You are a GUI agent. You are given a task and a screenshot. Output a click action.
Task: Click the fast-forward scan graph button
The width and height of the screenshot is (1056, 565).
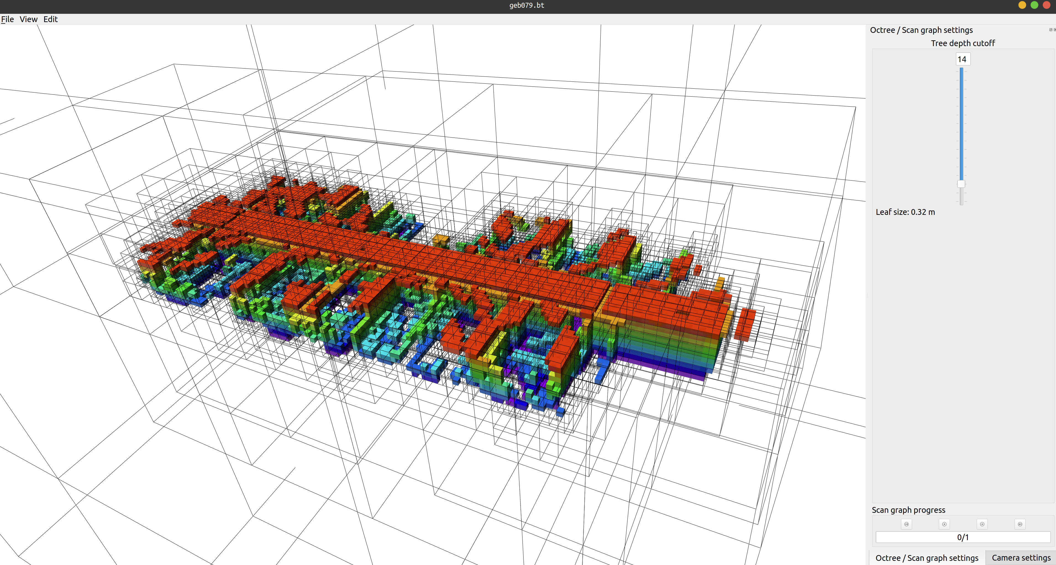pyautogui.click(x=982, y=524)
